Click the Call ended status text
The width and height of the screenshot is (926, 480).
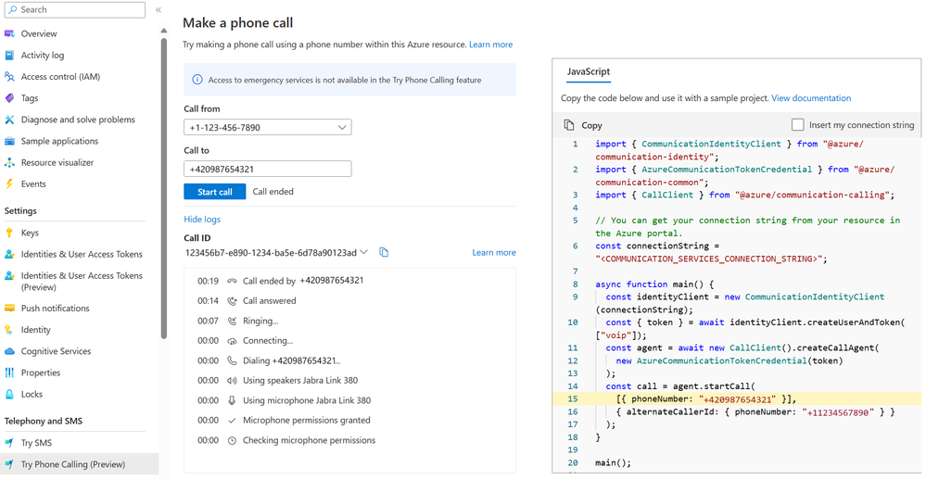(x=273, y=191)
